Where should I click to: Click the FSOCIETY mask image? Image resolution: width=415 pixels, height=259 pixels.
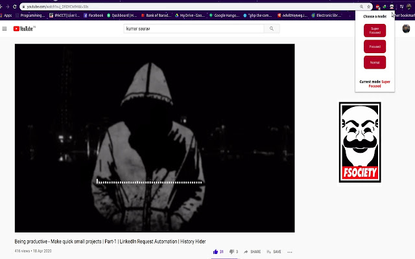pyautogui.click(x=360, y=142)
